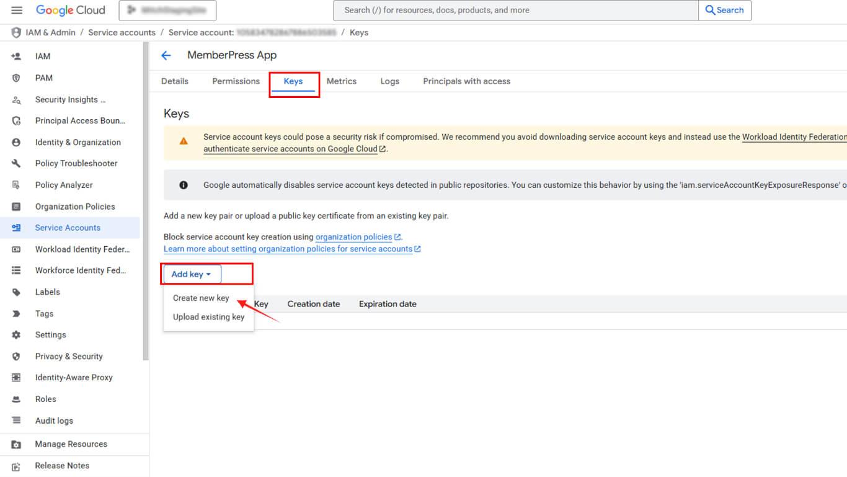This screenshot has height=477, width=847.
Task: Select Create new key option
Action: click(201, 298)
